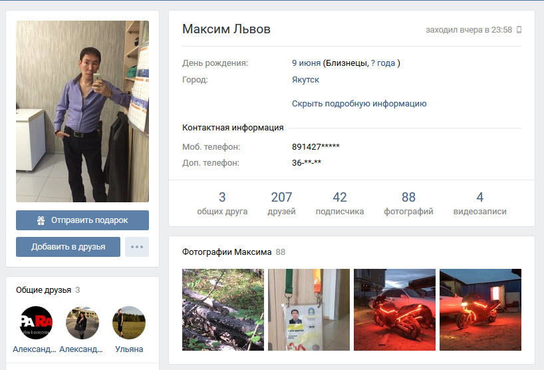Click the Якутск city link
Viewport: 544px width, 370px height.
(305, 79)
